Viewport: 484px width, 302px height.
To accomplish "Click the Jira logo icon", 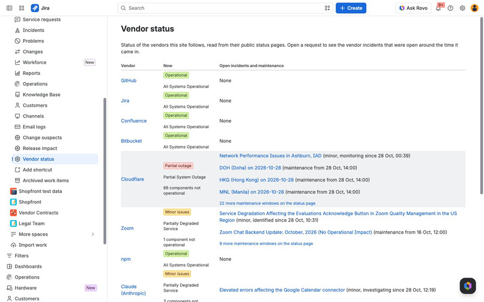I will 35,8.
